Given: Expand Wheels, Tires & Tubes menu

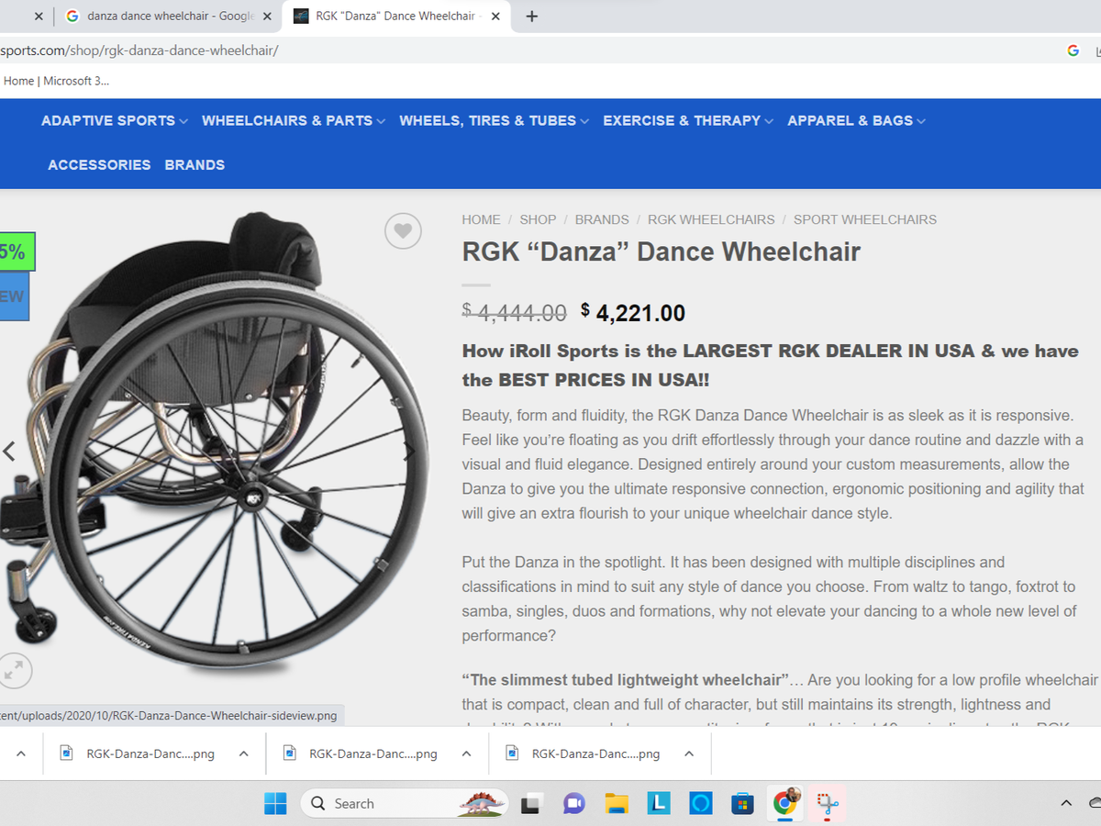Looking at the screenshot, I should pos(495,120).
